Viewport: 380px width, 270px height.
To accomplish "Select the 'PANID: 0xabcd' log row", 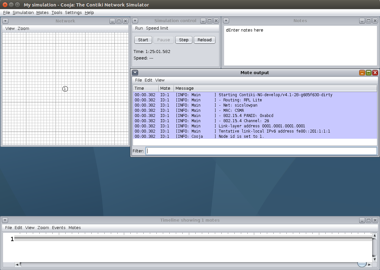I will coord(255,116).
